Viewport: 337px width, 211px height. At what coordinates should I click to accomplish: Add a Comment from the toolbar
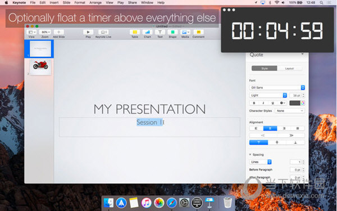(x=199, y=32)
